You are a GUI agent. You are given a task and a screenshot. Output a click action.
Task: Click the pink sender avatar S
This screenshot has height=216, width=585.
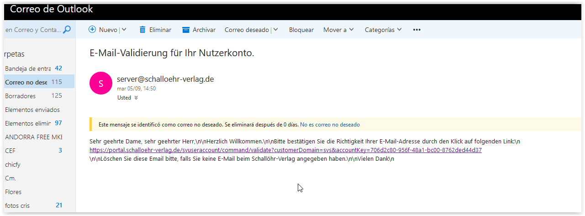(101, 83)
